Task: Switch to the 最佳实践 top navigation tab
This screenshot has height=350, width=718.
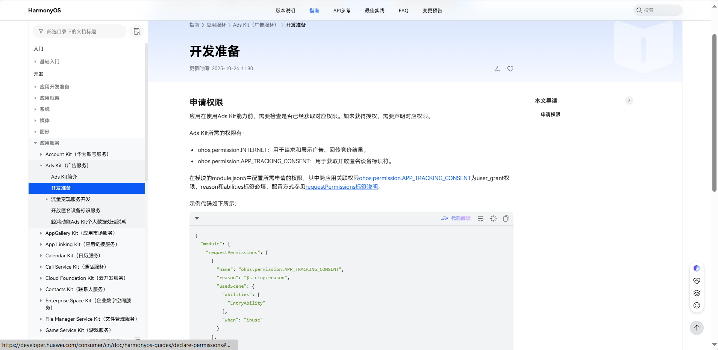Action: 374,11
